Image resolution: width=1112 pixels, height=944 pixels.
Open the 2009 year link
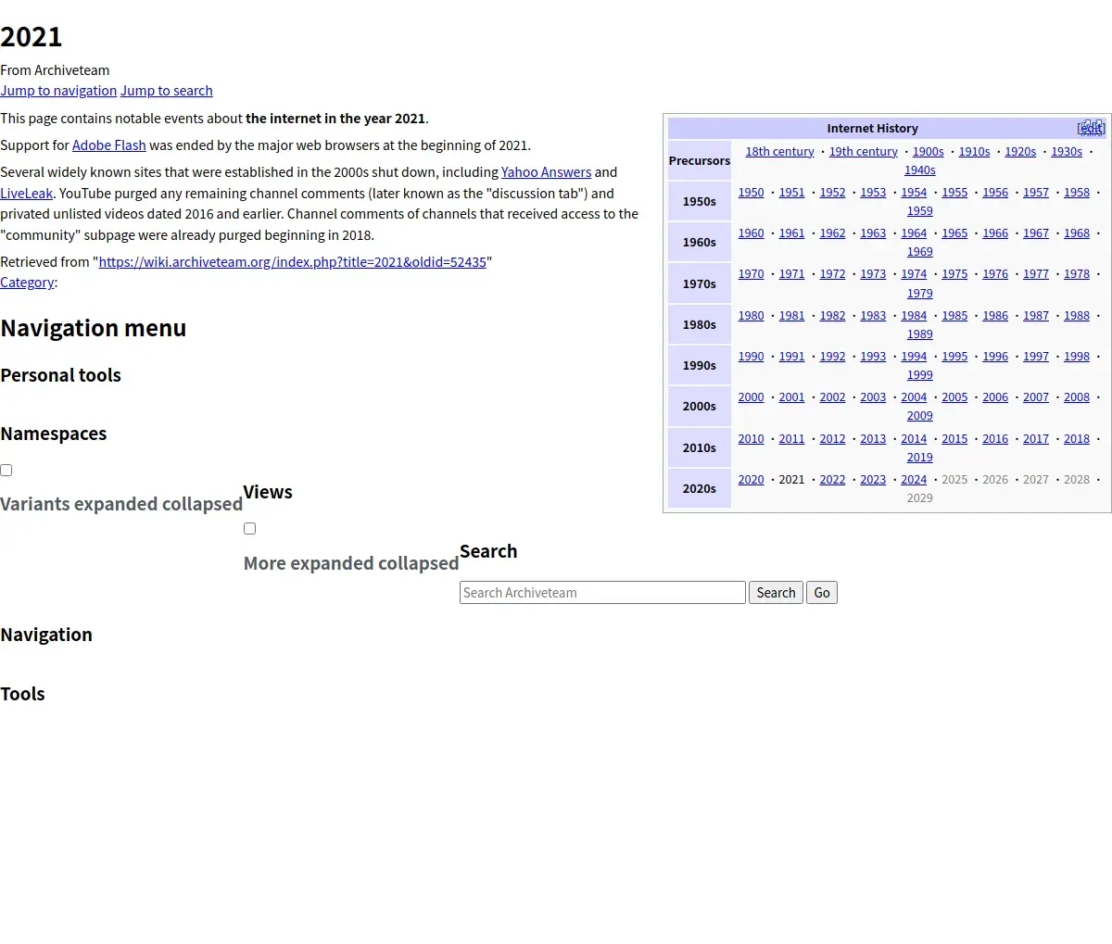[x=920, y=416]
